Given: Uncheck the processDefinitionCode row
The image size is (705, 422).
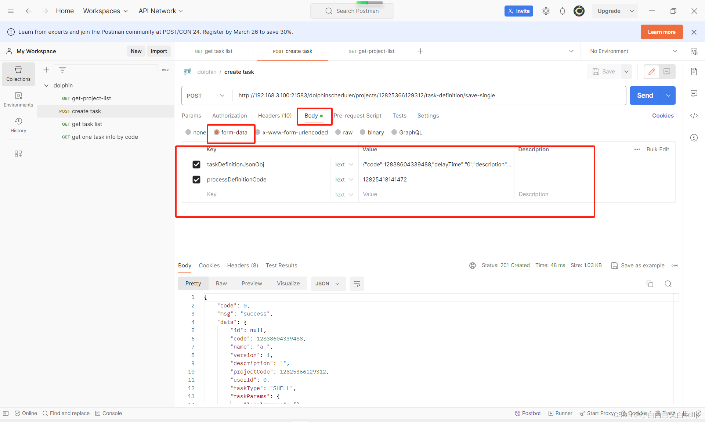Looking at the screenshot, I should 196,180.
